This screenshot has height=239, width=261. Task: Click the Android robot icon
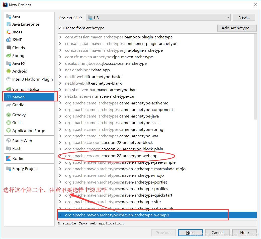(9, 71)
